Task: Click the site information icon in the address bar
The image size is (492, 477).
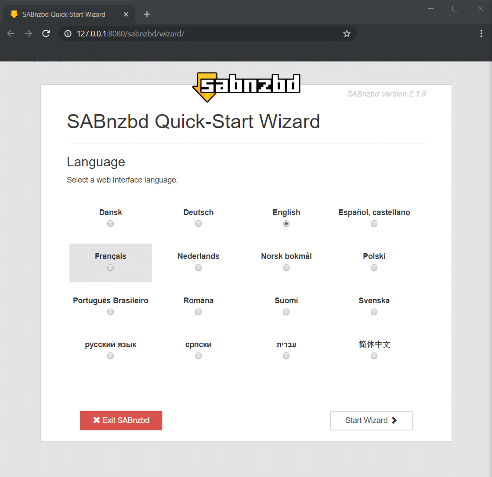Action: pos(66,33)
